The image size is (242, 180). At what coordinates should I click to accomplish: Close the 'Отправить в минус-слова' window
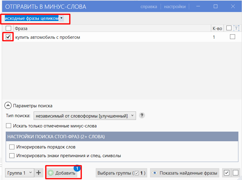coord(233,6)
